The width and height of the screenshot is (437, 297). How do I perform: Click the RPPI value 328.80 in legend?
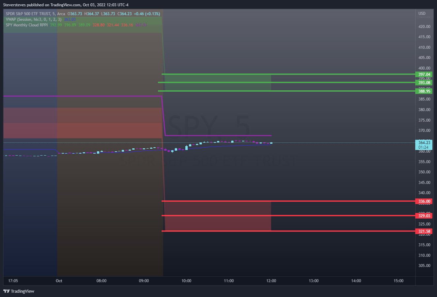(99, 25)
